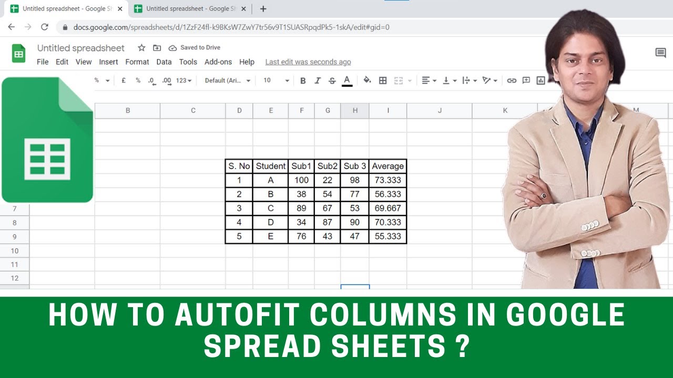Click the Saved to Drive status

click(x=194, y=48)
